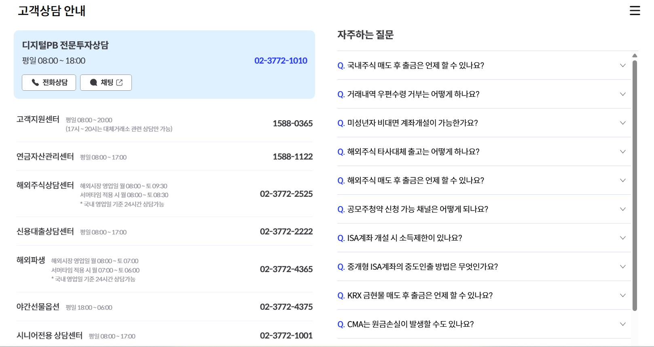This screenshot has height=347, width=654.
Task: Click the up arrow of FAQ scrollbar
Action: click(x=635, y=55)
